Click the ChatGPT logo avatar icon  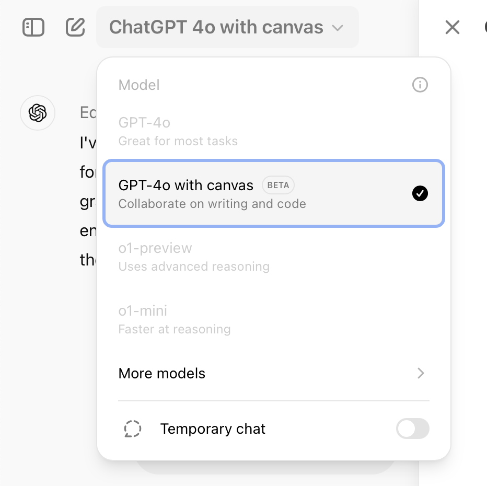(x=38, y=113)
